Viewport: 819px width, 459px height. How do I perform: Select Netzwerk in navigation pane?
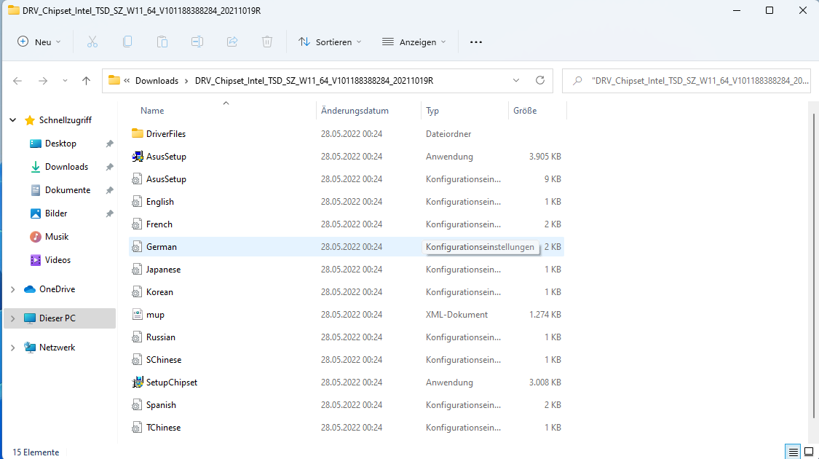pos(58,348)
